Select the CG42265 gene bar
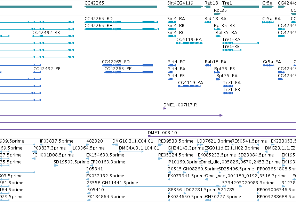296x202 pixels. coord(121,7)
